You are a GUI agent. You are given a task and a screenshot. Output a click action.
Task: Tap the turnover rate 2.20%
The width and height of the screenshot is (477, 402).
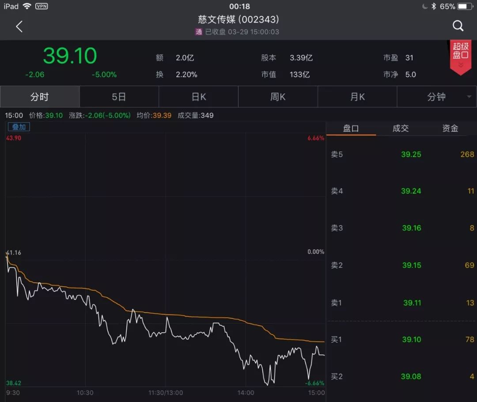click(186, 75)
